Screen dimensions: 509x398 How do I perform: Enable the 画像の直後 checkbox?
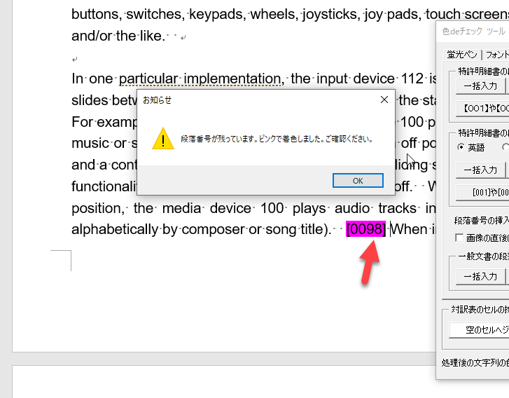(460, 238)
